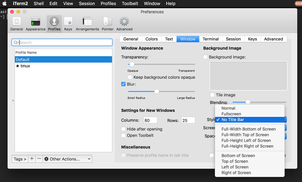This screenshot has height=182, width=302.
Task: Switch to the Text tab
Action: [169, 39]
